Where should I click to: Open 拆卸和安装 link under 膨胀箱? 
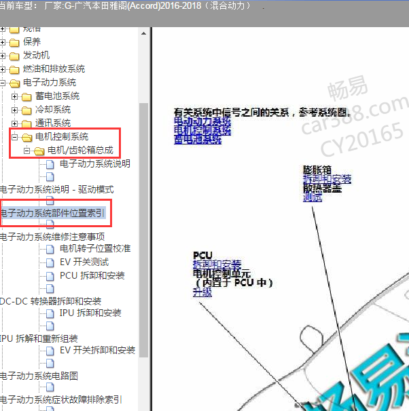click(x=327, y=179)
